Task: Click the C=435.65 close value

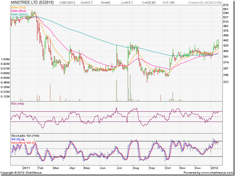Action: point(148,3)
